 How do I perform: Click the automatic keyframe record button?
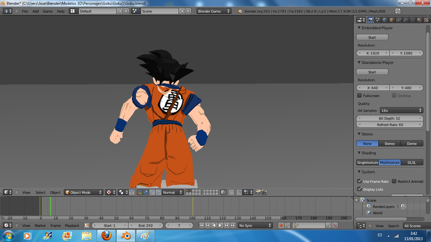(281, 225)
